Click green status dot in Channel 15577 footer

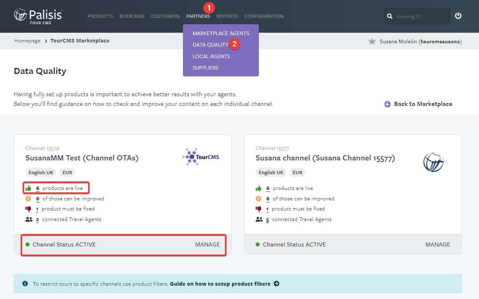pos(258,244)
